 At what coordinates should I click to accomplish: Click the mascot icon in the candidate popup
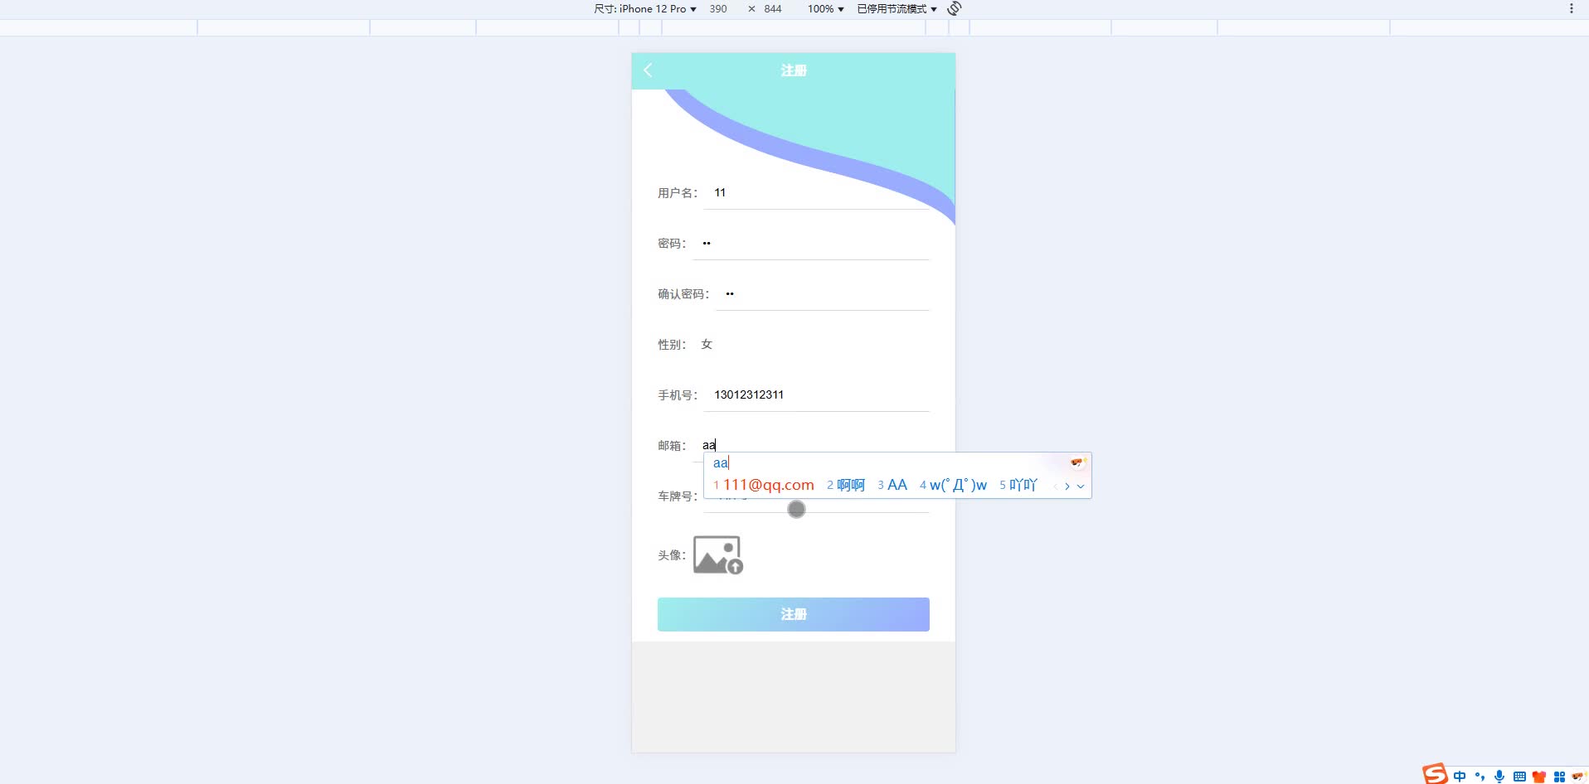pyautogui.click(x=1077, y=462)
